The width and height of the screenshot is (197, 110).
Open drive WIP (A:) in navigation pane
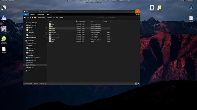30,63
